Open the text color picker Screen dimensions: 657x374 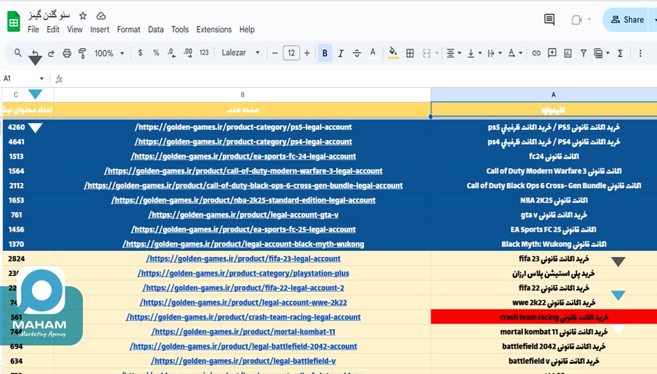pos(373,53)
